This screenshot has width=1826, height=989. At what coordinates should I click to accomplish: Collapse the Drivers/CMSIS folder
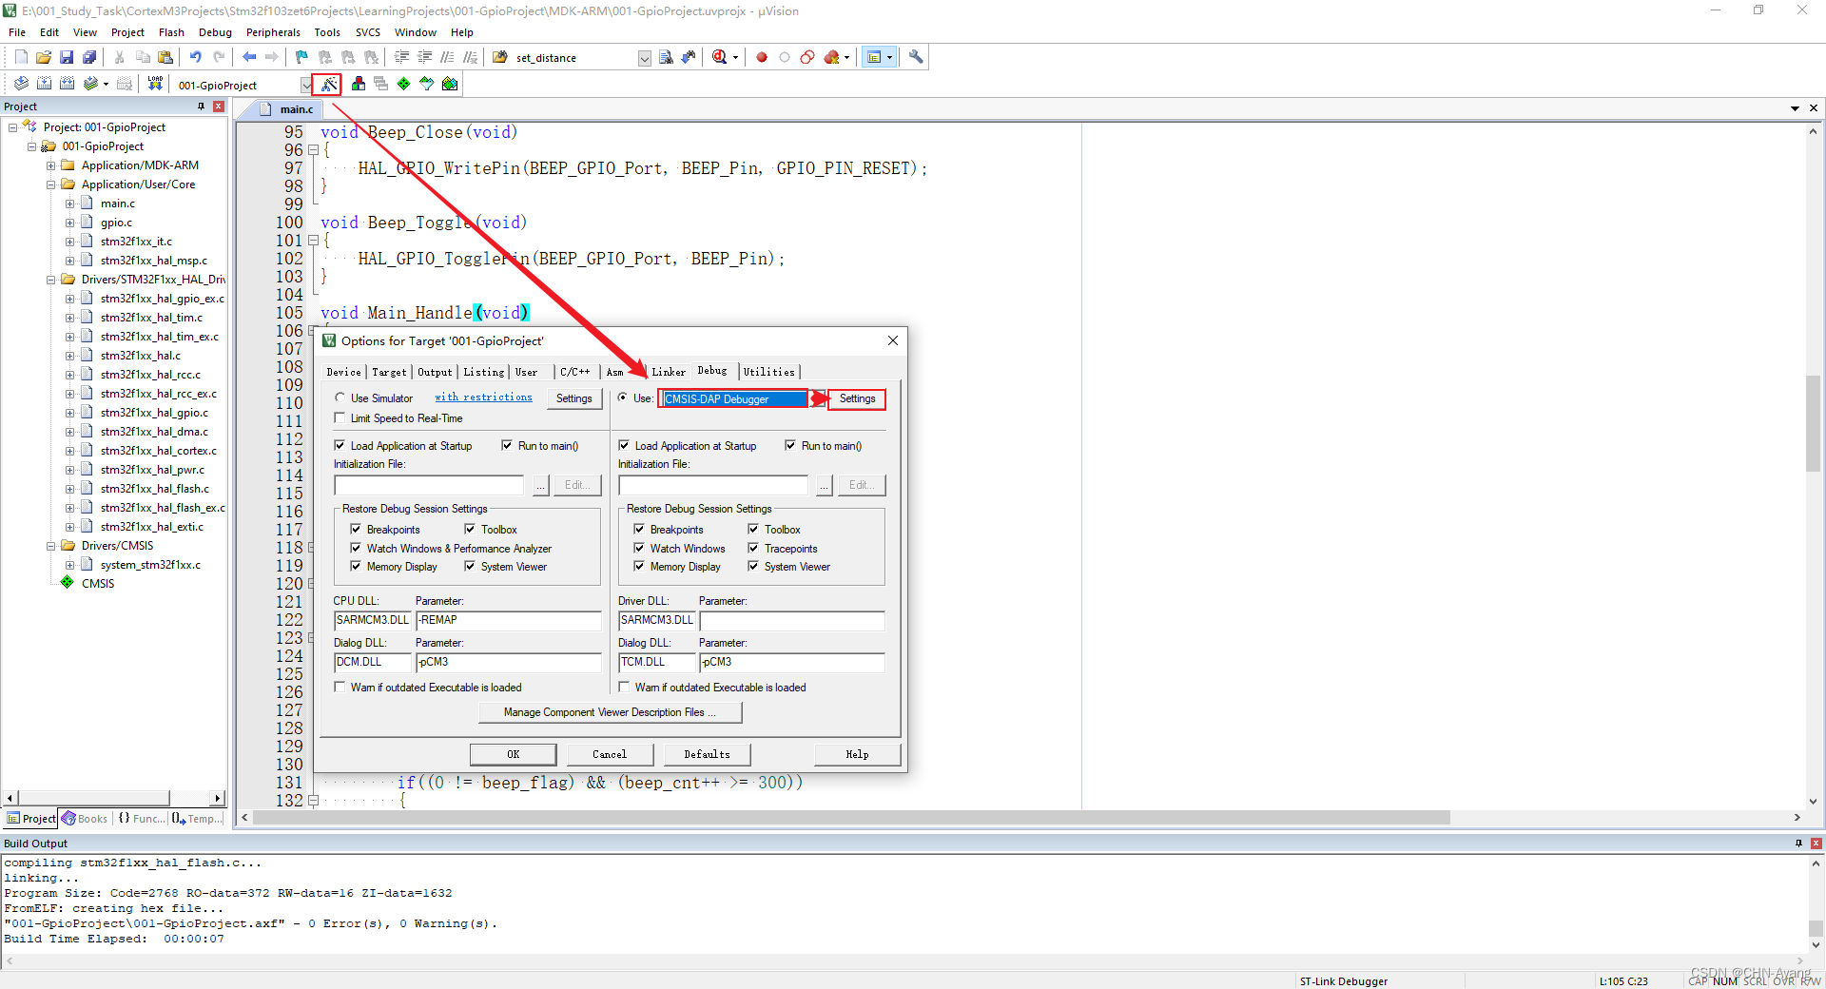point(51,546)
